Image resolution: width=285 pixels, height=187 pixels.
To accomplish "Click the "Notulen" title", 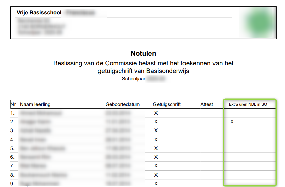I will click(143, 53).
